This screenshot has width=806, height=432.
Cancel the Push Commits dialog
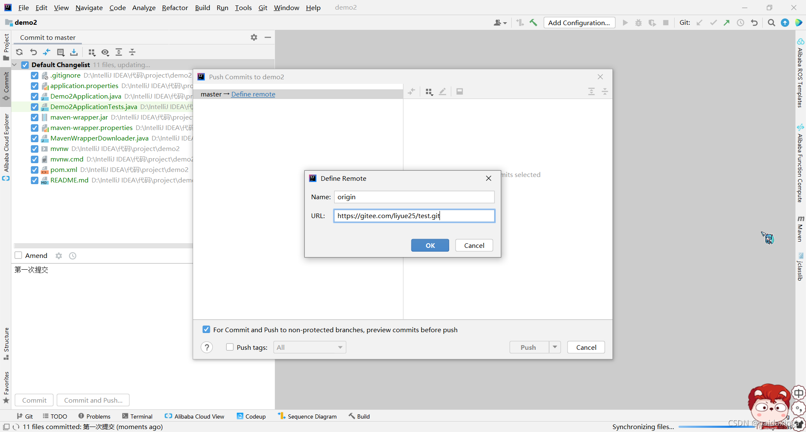586,347
